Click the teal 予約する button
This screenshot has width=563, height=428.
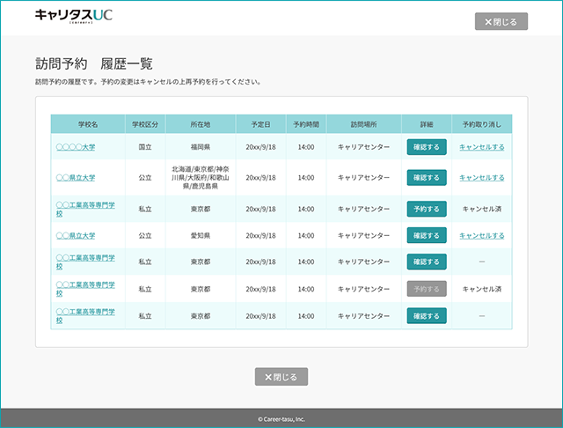[x=427, y=209]
